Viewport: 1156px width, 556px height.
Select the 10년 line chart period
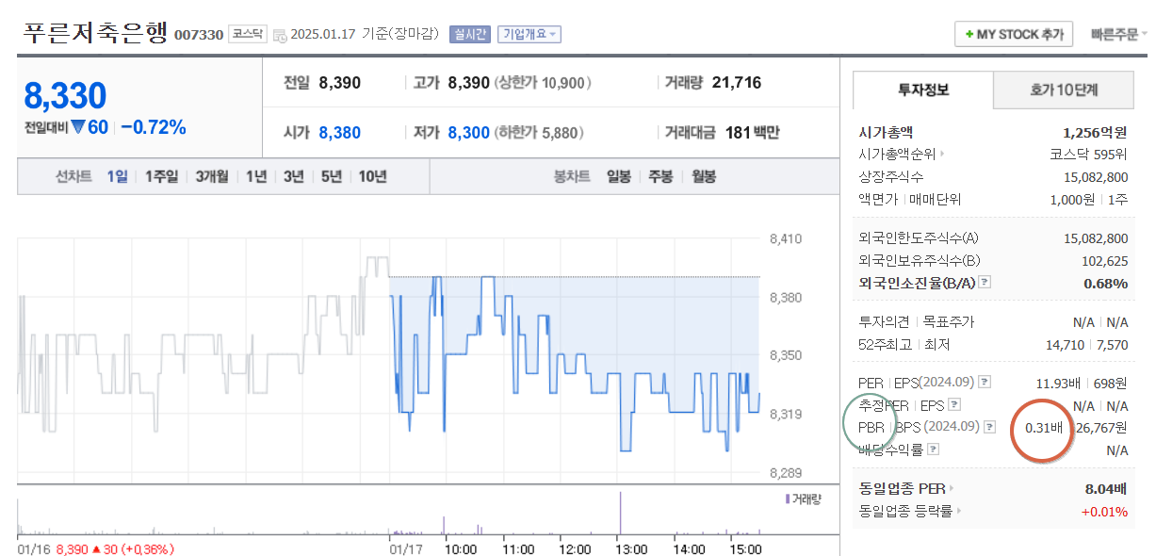(373, 176)
